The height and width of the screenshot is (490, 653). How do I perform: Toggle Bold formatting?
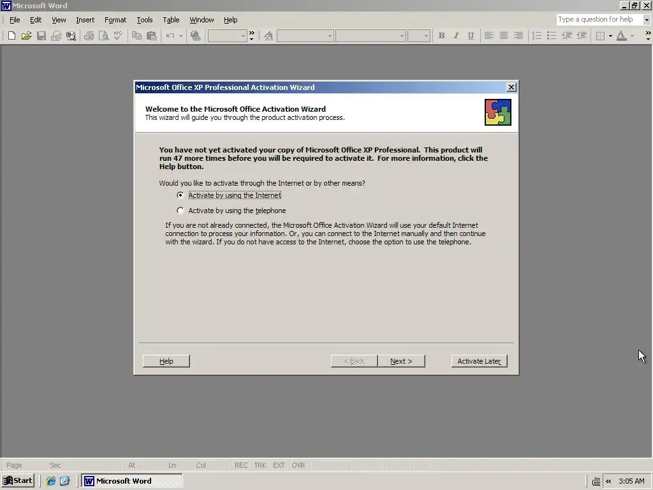tap(441, 36)
